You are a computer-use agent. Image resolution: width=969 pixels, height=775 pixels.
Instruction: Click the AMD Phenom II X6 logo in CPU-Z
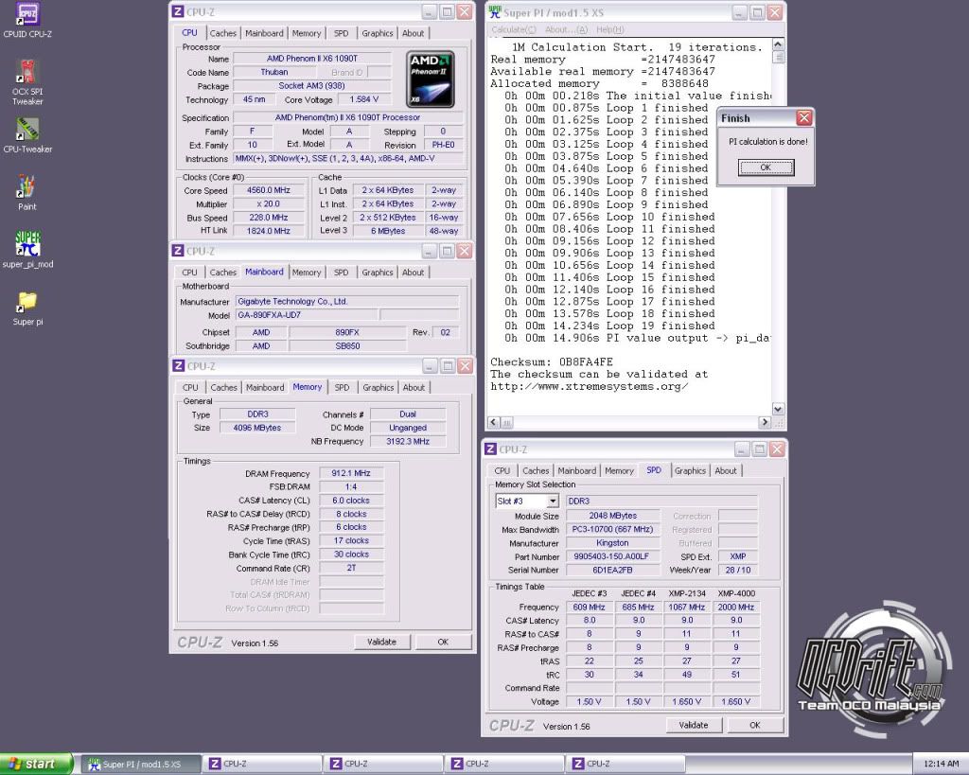431,79
